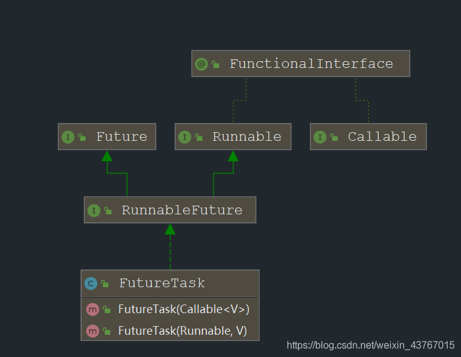Click the interface icon on RunnableFuture node
This screenshot has width=461, height=357.
click(x=94, y=211)
